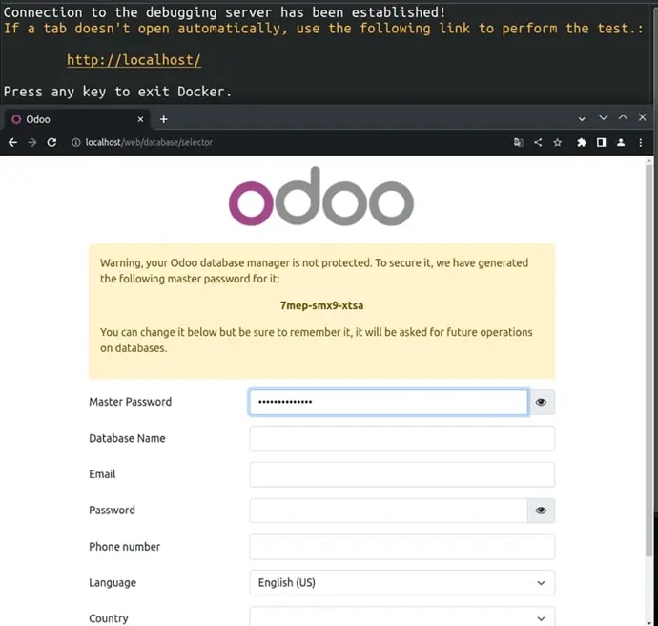Image resolution: width=658 pixels, height=626 pixels.
Task: Open the Language dropdown
Action: click(x=401, y=583)
